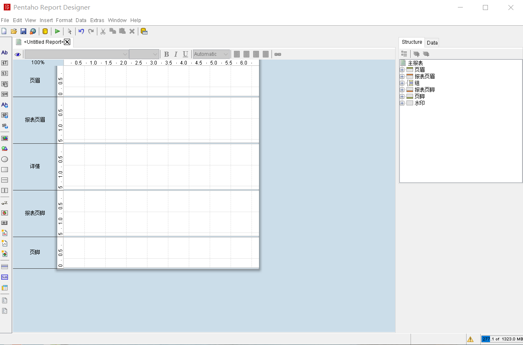This screenshot has height=345, width=523.
Task: Toggle the eye preview button
Action: 18,54
